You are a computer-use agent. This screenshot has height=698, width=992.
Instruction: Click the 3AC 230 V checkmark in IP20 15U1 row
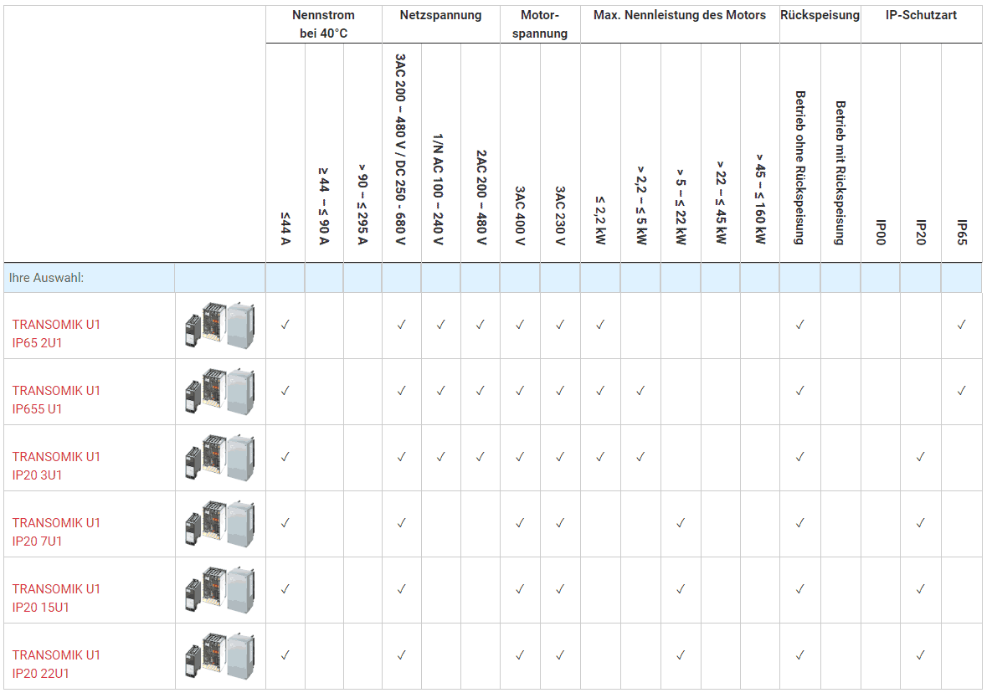point(560,589)
